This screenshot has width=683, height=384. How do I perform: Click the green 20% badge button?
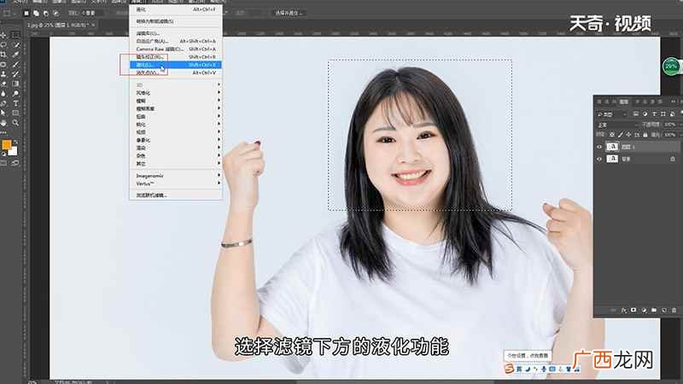[x=671, y=67]
